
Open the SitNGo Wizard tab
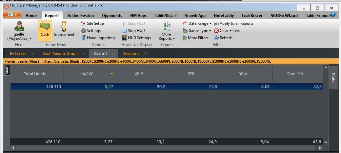tap(284, 16)
